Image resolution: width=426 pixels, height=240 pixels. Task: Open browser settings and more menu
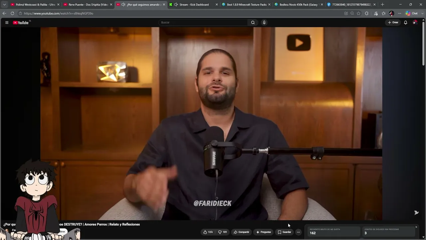[x=399, y=13]
